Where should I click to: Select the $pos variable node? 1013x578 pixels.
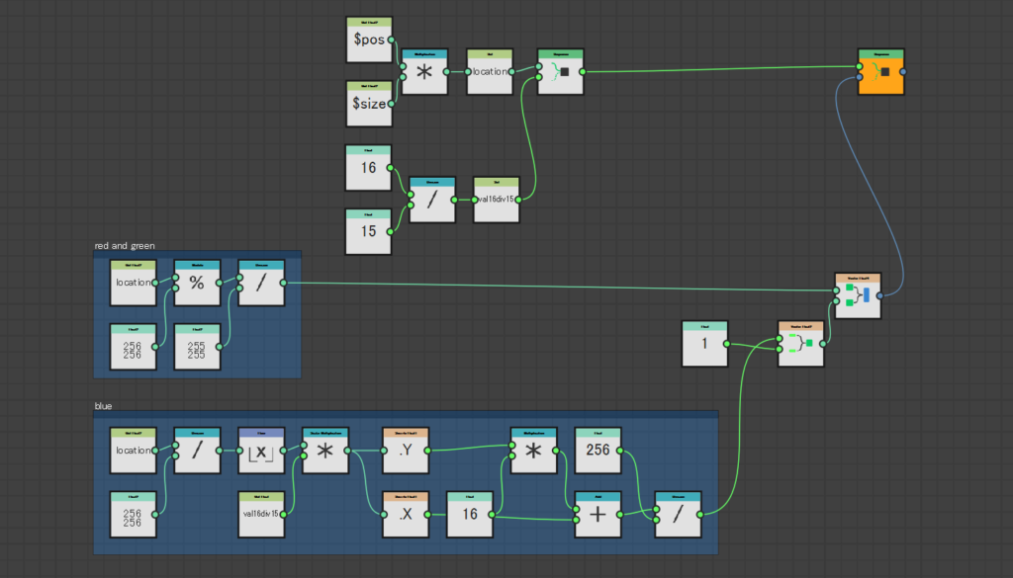coord(369,41)
